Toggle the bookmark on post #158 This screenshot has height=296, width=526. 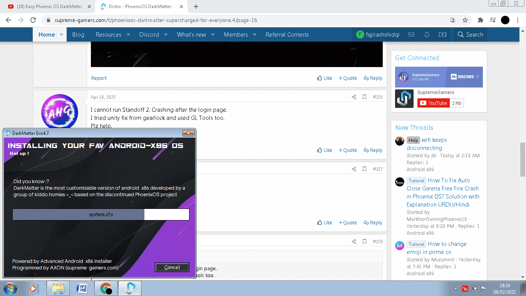(x=364, y=242)
